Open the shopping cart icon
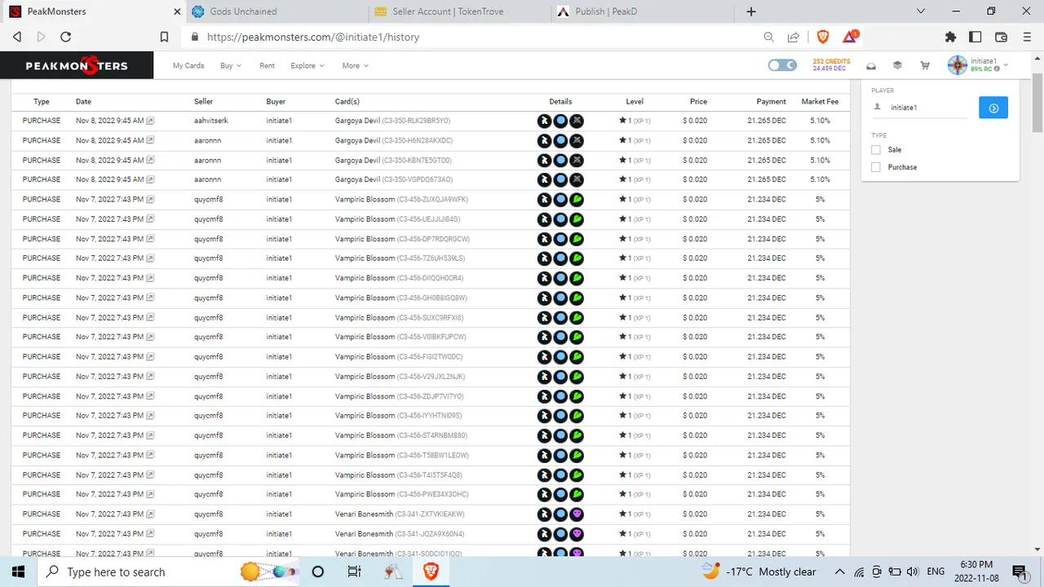Viewport: 1044px width, 587px height. pyautogui.click(x=925, y=66)
